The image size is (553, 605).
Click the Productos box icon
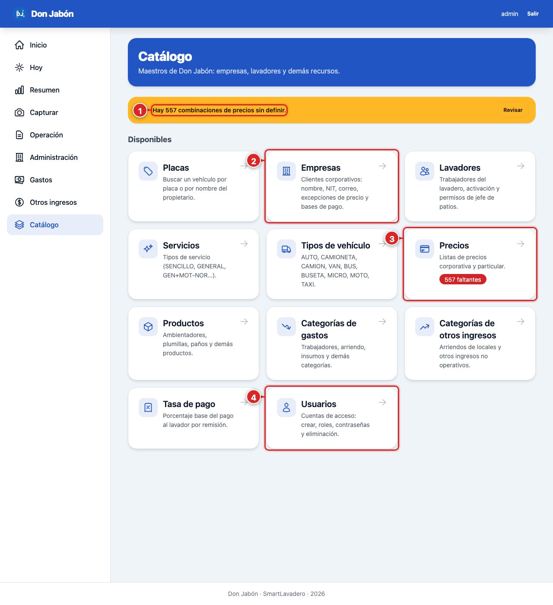pos(148,327)
